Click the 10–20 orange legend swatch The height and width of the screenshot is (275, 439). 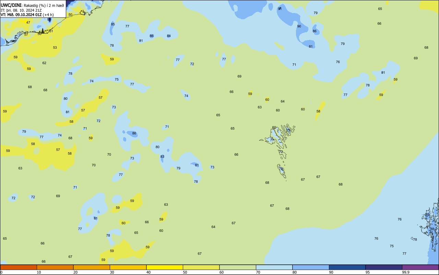[x=55, y=267]
